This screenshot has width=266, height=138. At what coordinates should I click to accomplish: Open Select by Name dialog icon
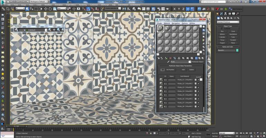pos(31,9)
